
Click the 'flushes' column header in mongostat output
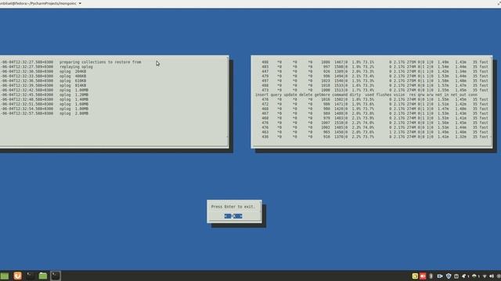coord(384,95)
